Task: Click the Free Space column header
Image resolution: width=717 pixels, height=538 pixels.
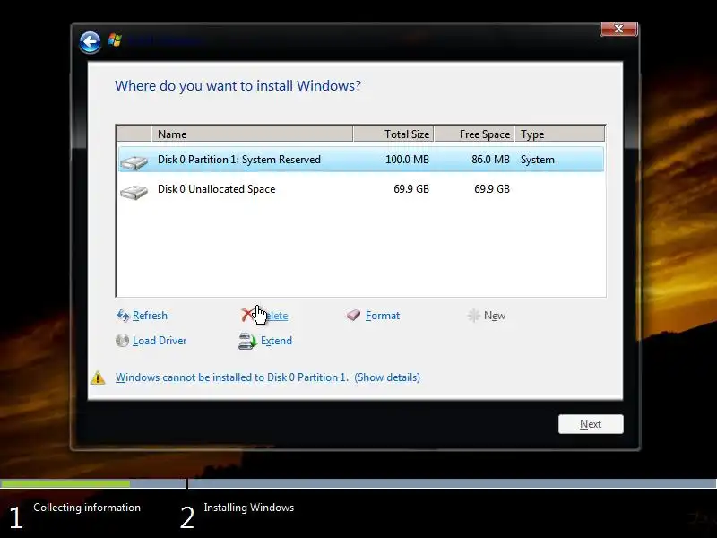Action: point(475,134)
